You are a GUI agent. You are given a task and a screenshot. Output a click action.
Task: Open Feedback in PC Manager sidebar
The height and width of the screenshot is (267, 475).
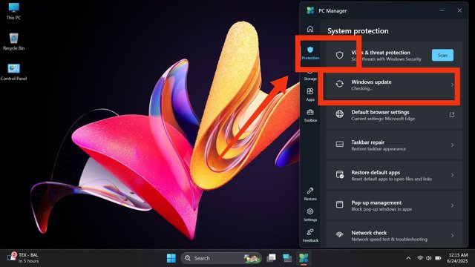(x=310, y=236)
